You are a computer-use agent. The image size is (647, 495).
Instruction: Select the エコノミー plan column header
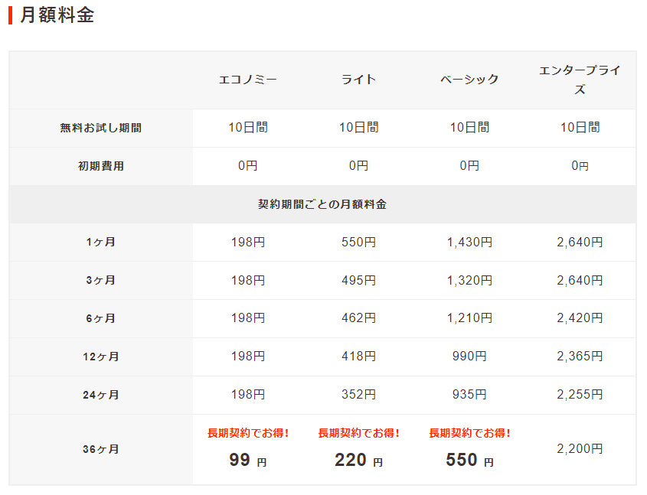click(248, 80)
